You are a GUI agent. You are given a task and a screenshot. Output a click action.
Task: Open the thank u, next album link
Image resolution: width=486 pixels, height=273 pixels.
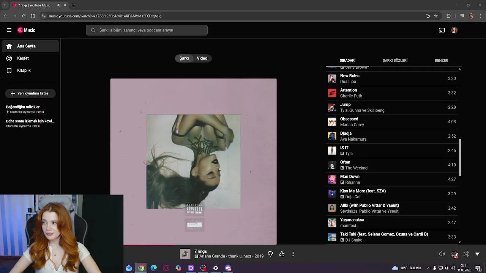pos(240,256)
